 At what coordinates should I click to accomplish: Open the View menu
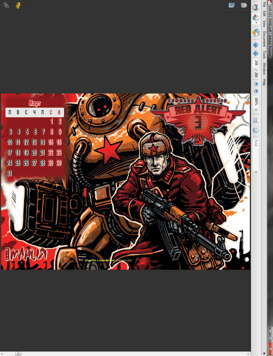coord(264,24)
